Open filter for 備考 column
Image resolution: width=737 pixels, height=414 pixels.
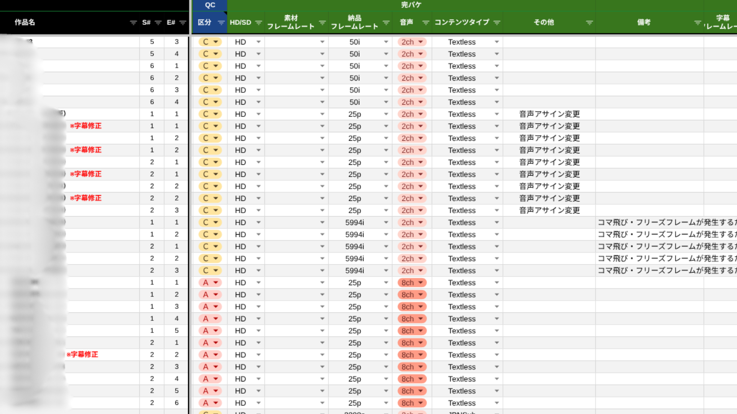click(697, 23)
